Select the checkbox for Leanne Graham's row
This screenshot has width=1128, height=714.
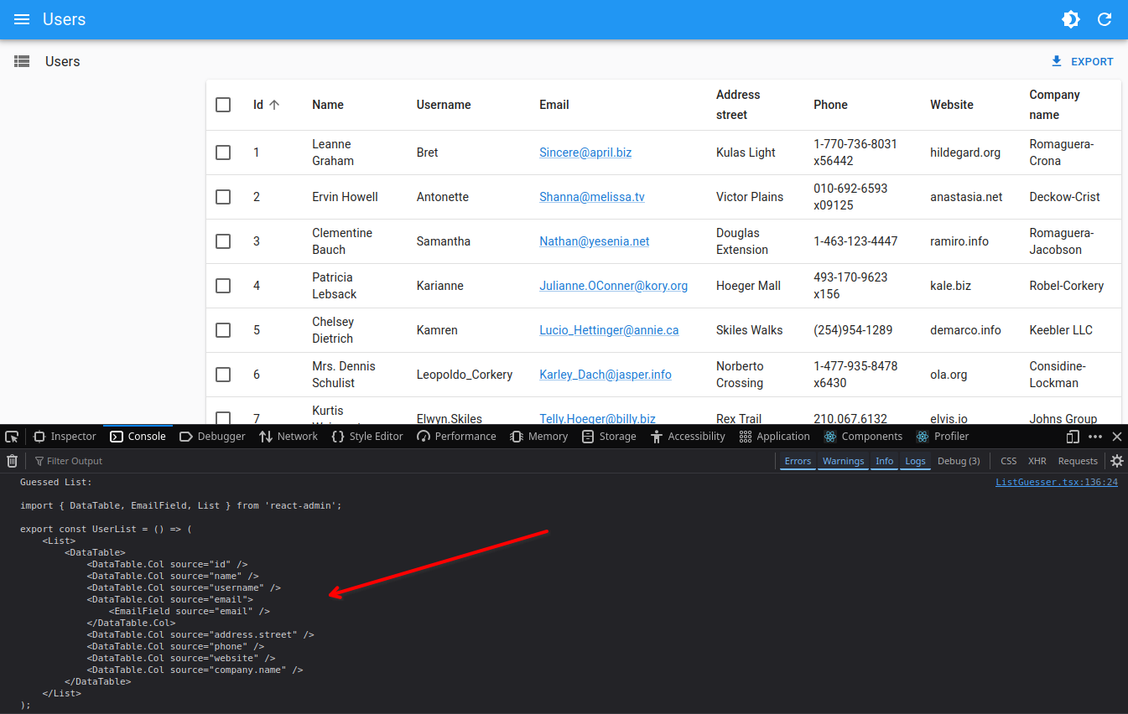[x=223, y=153]
